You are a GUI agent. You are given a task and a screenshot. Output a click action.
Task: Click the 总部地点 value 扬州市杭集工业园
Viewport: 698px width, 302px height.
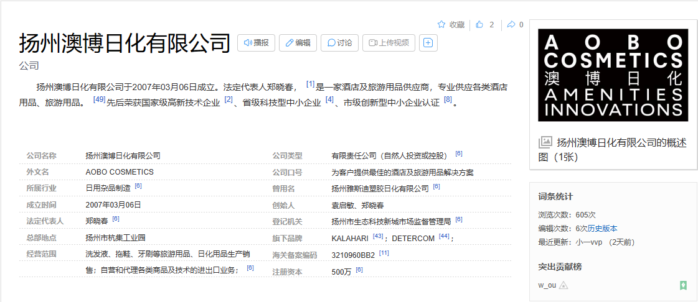(115, 237)
